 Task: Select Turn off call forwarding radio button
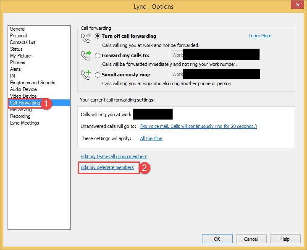(97, 36)
